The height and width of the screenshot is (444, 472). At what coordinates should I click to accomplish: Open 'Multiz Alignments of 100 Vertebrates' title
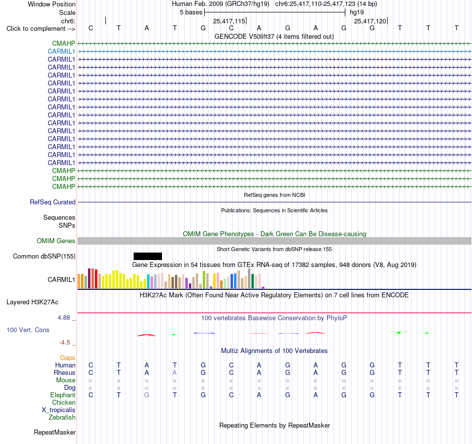coord(274,351)
